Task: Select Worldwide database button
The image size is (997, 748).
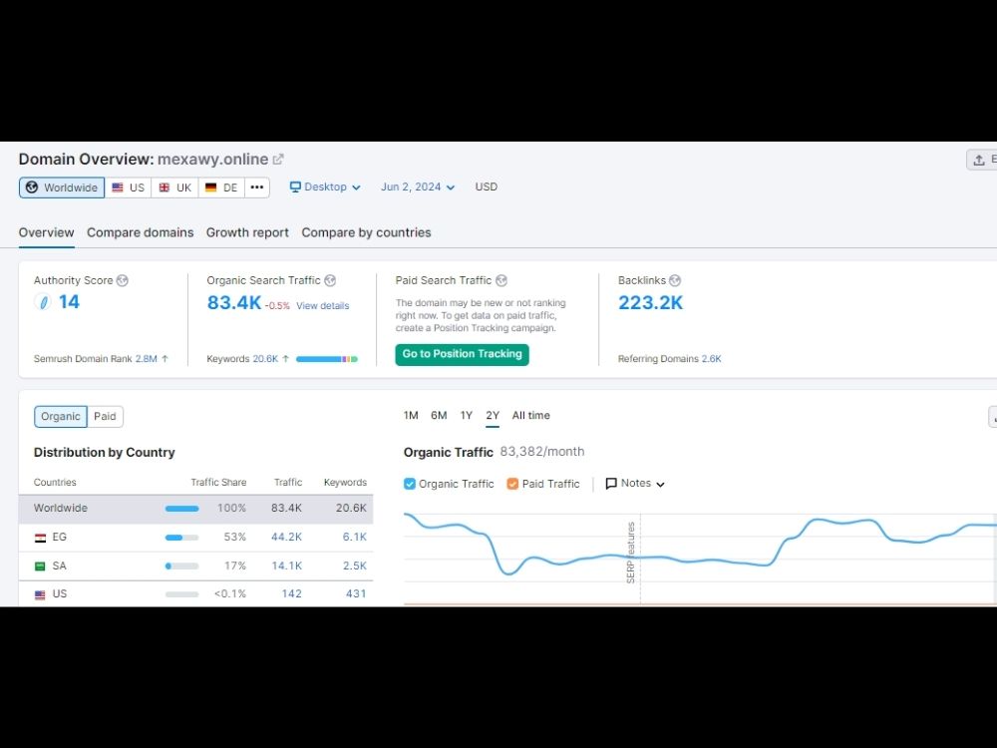Action: (x=62, y=187)
